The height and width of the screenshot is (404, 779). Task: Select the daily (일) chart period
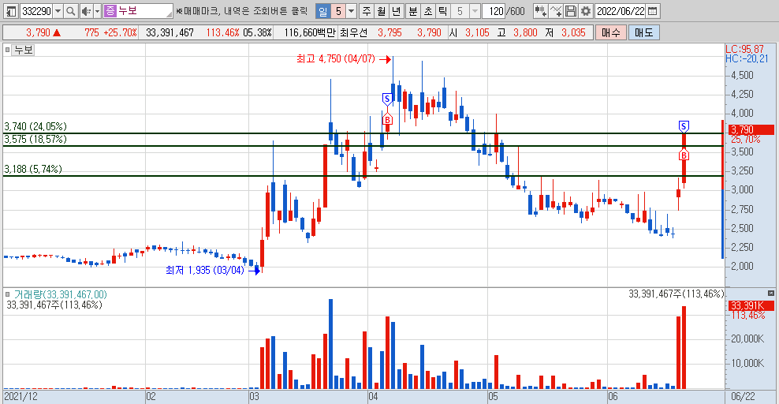coord(323,11)
